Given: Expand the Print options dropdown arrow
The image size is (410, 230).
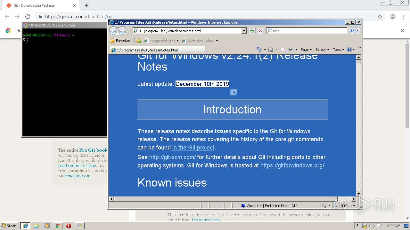Looking at the screenshot, I should pos(296,50).
